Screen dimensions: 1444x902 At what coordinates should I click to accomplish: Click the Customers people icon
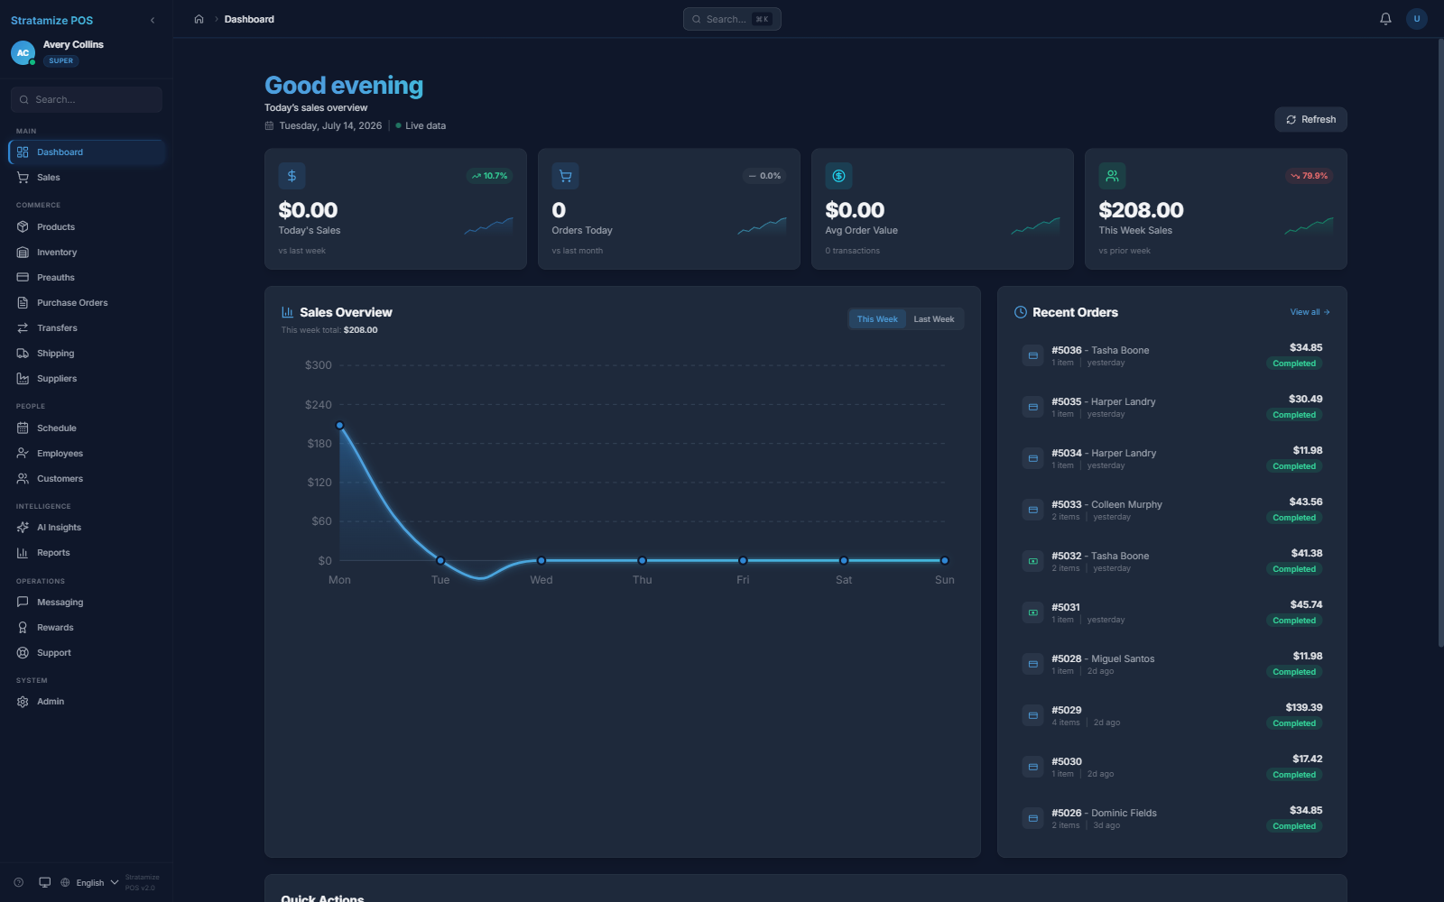23,479
